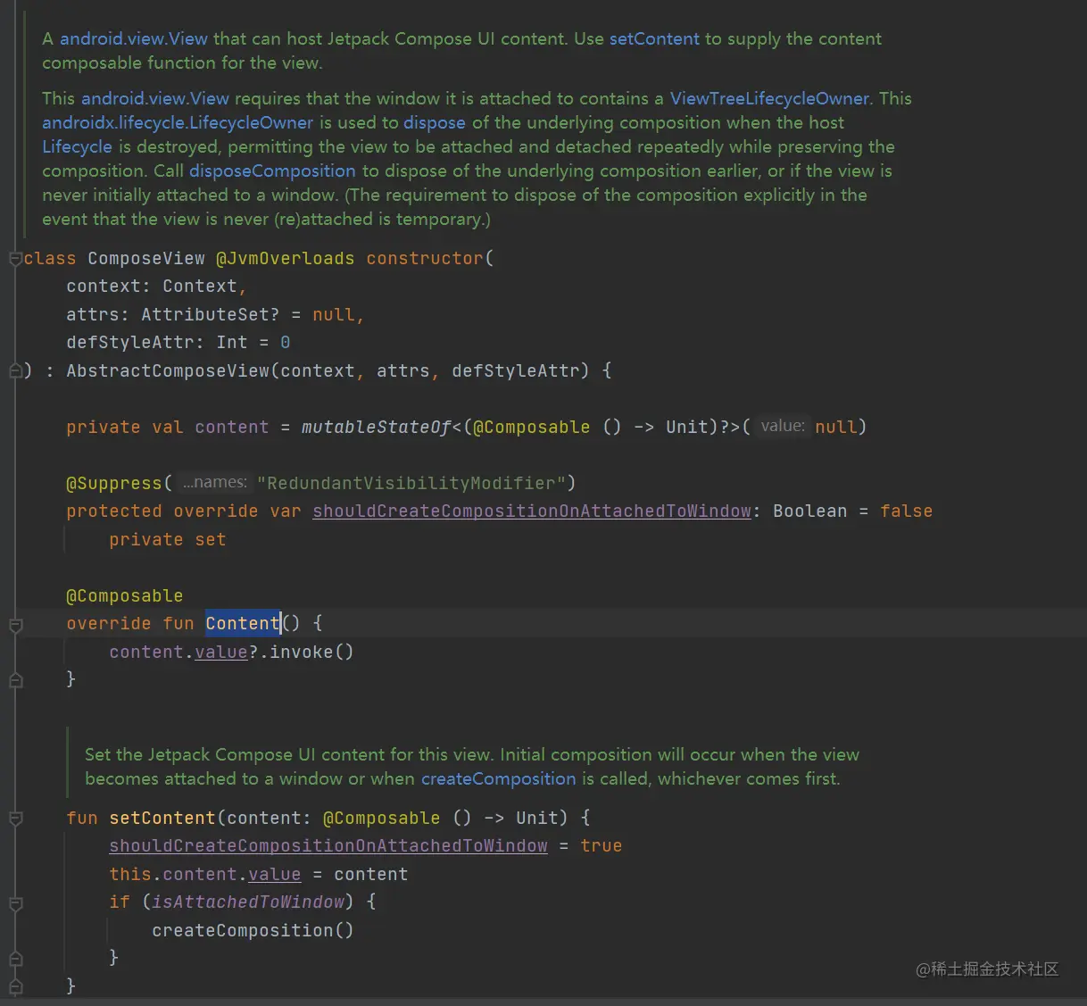The height and width of the screenshot is (1006, 1087).
Task: Toggle fold end marker below createComposition()
Action: 15,958
